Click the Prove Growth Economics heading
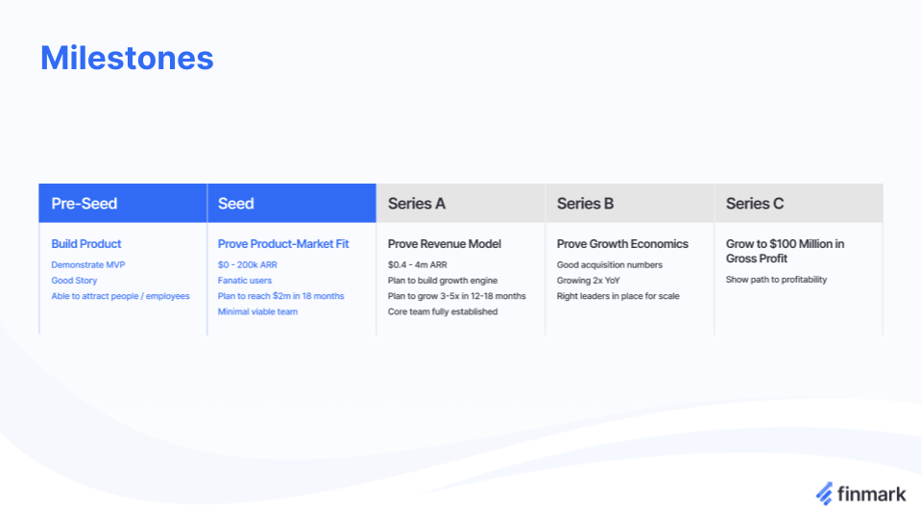Image resolution: width=922 pixels, height=519 pixels. coord(622,243)
